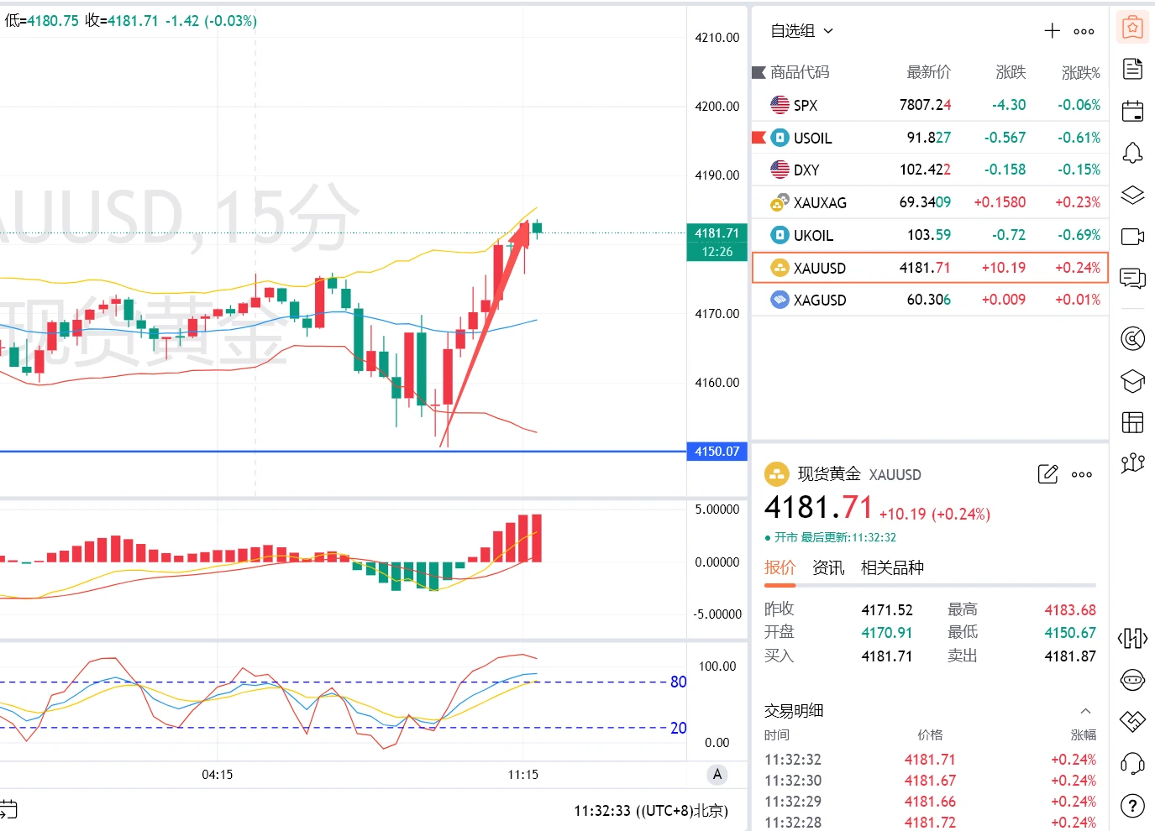Select the XAUUSD row in watchlist

[930, 268]
